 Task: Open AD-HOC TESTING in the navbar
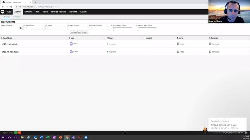(x=58, y=12)
